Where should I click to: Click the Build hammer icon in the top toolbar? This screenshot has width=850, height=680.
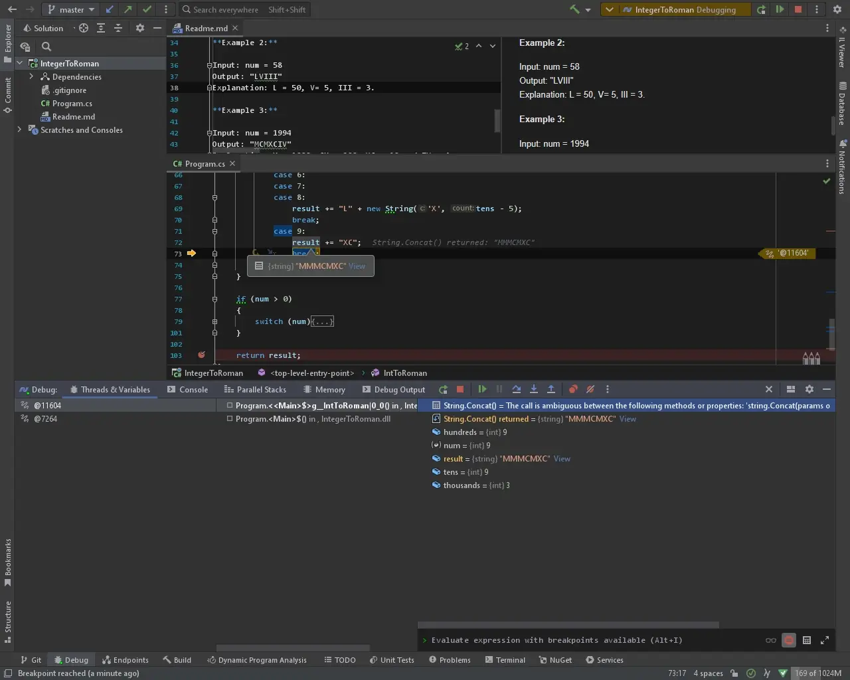tap(574, 9)
